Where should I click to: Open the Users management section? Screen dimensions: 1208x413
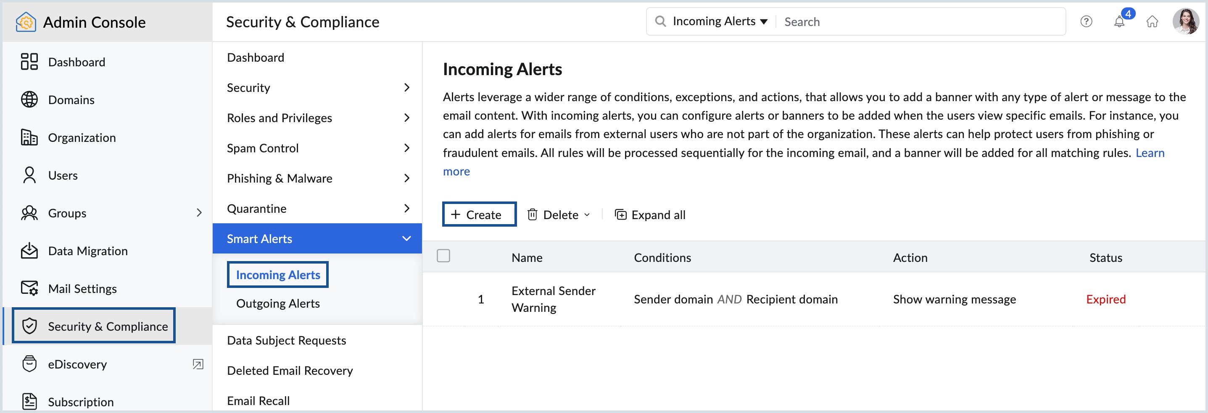[63, 175]
